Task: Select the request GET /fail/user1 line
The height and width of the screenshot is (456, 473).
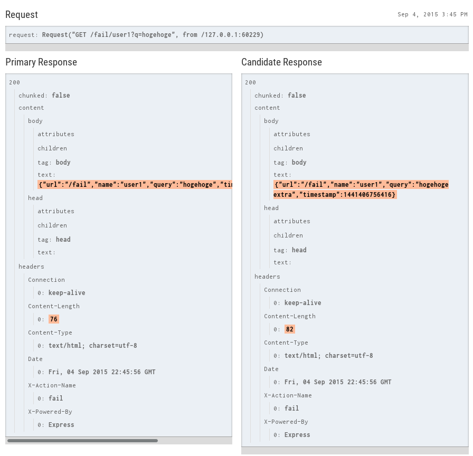Action: click(x=136, y=35)
